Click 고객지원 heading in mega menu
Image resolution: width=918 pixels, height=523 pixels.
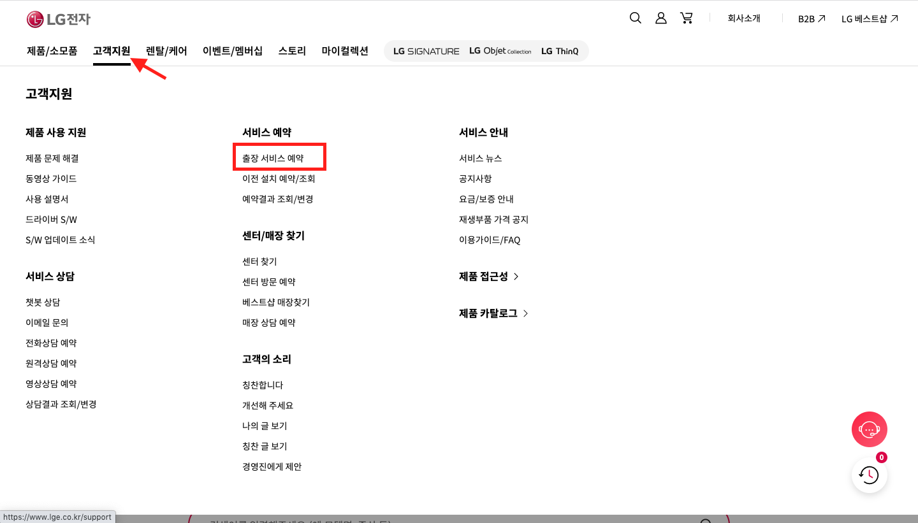pos(49,94)
